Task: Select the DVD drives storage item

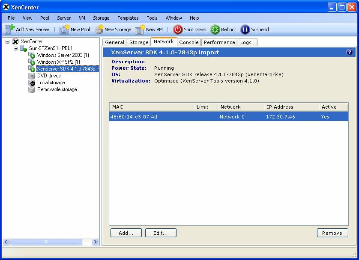Action: click(x=48, y=76)
